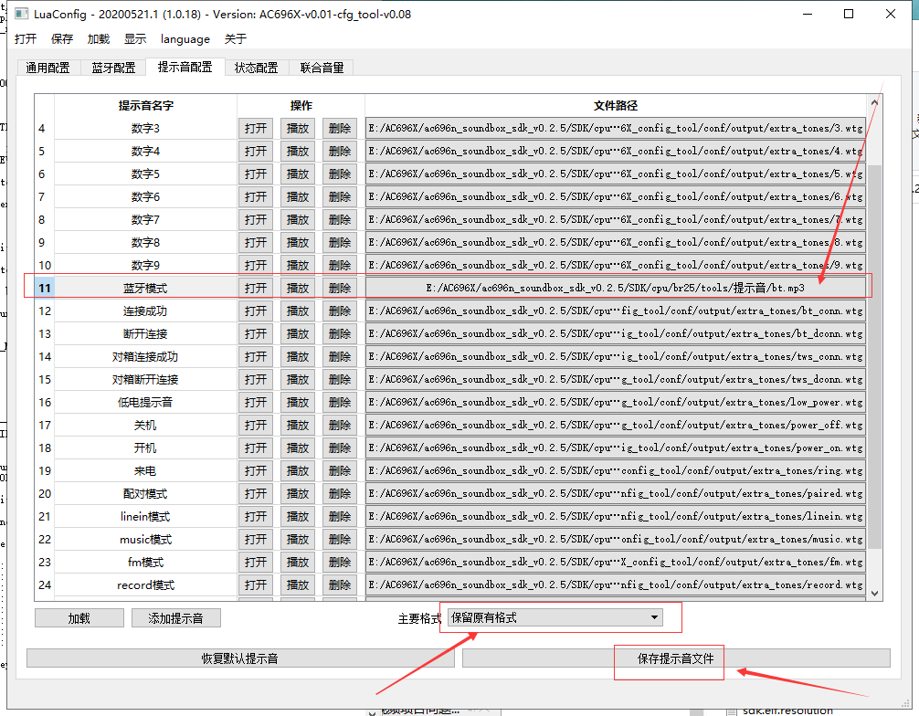
Task: Select the 对箱连接成功 name cell
Action: 145,356
